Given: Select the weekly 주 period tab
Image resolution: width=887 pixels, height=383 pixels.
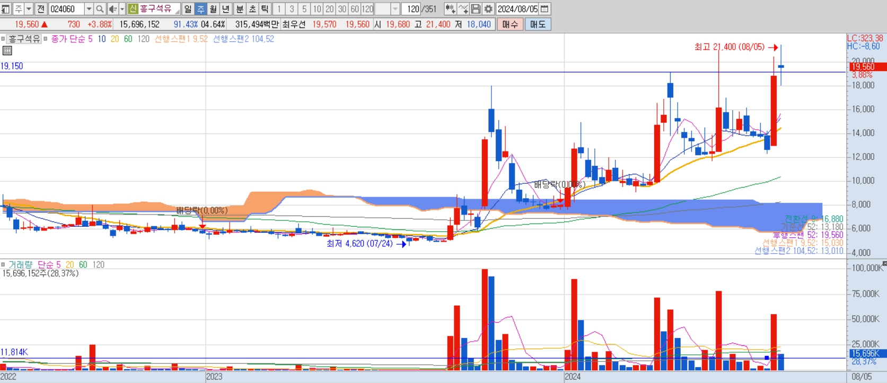Looking at the screenshot, I should pos(200,9).
